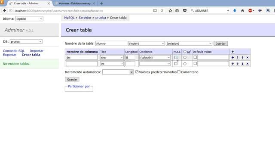Go back with the browser back arrow
275x155 pixels.
pyautogui.click(x=5, y=11)
